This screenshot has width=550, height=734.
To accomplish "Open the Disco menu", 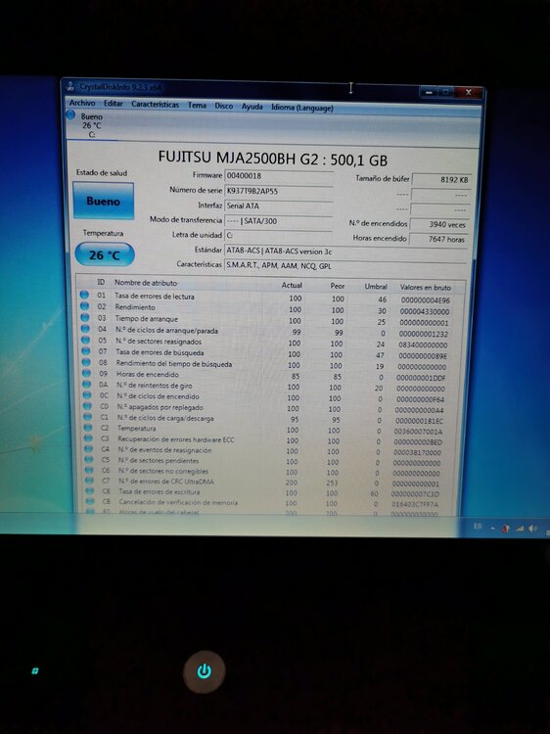I will pyautogui.click(x=224, y=106).
